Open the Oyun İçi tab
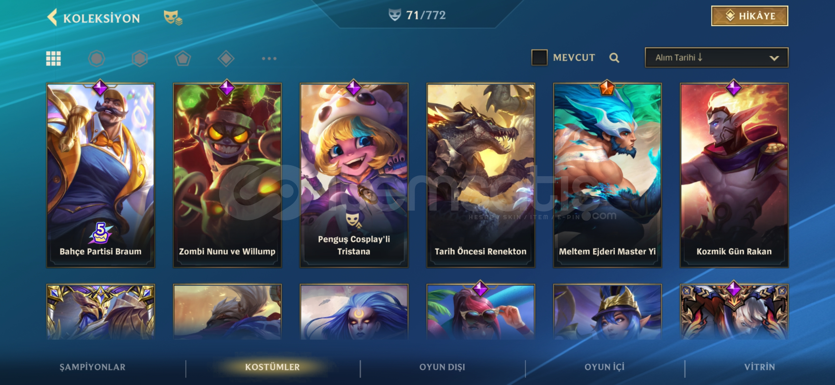The width and height of the screenshot is (835, 385). coord(604,367)
